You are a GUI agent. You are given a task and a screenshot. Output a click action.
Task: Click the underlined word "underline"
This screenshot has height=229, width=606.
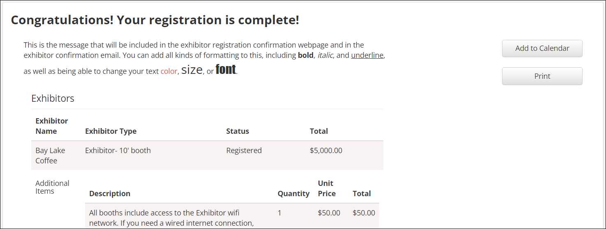tap(367, 55)
